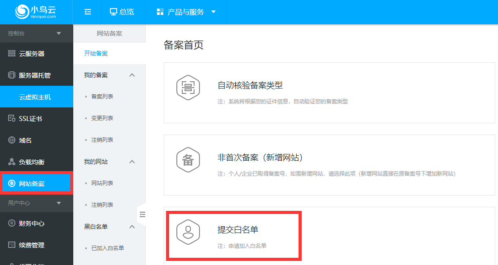The image size is (498, 265).
Task: Open 财务中心 in the sidebar
Action: pos(32,223)
